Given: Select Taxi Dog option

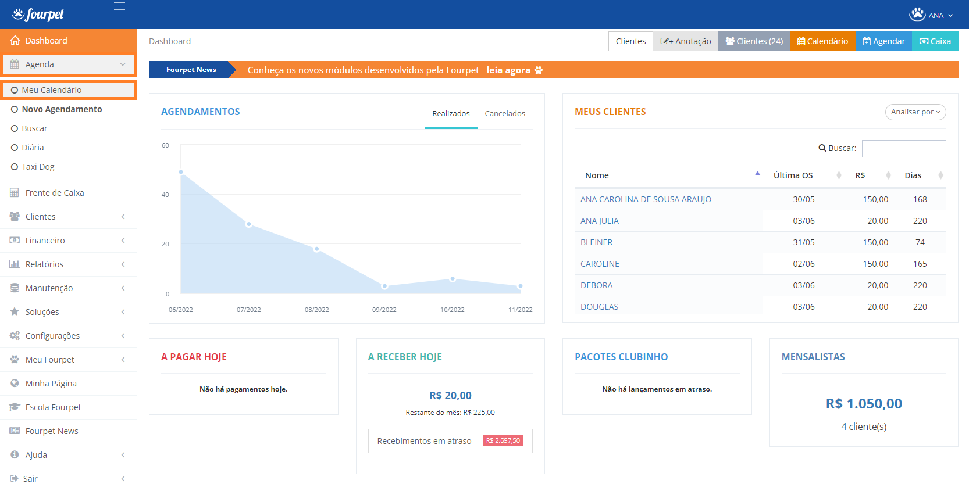Looking at the screenshot, I should 38,167.
